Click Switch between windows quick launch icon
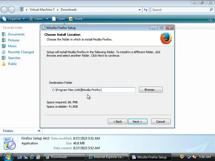Image resolution: width=215 pixels, height=161 pixels. pyautogui.click(x=26, y=157)
